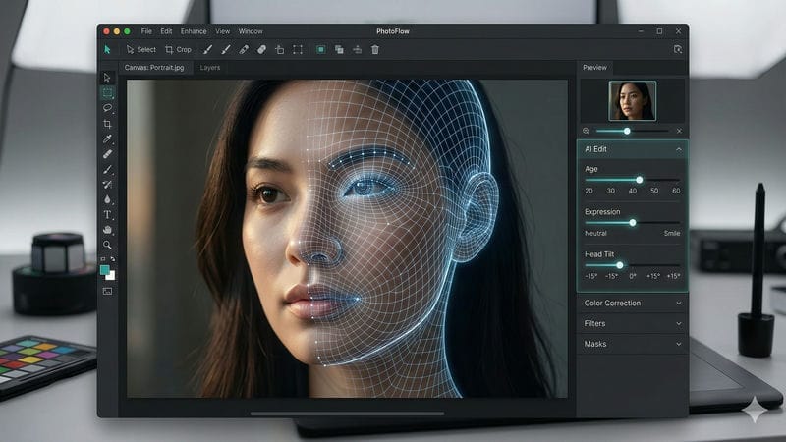Select the rectangular marquee tool in left panel
The image size is (786, 442).
tap(107, 92)
